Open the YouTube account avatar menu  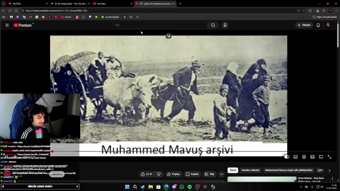click(x=328, y=25)
